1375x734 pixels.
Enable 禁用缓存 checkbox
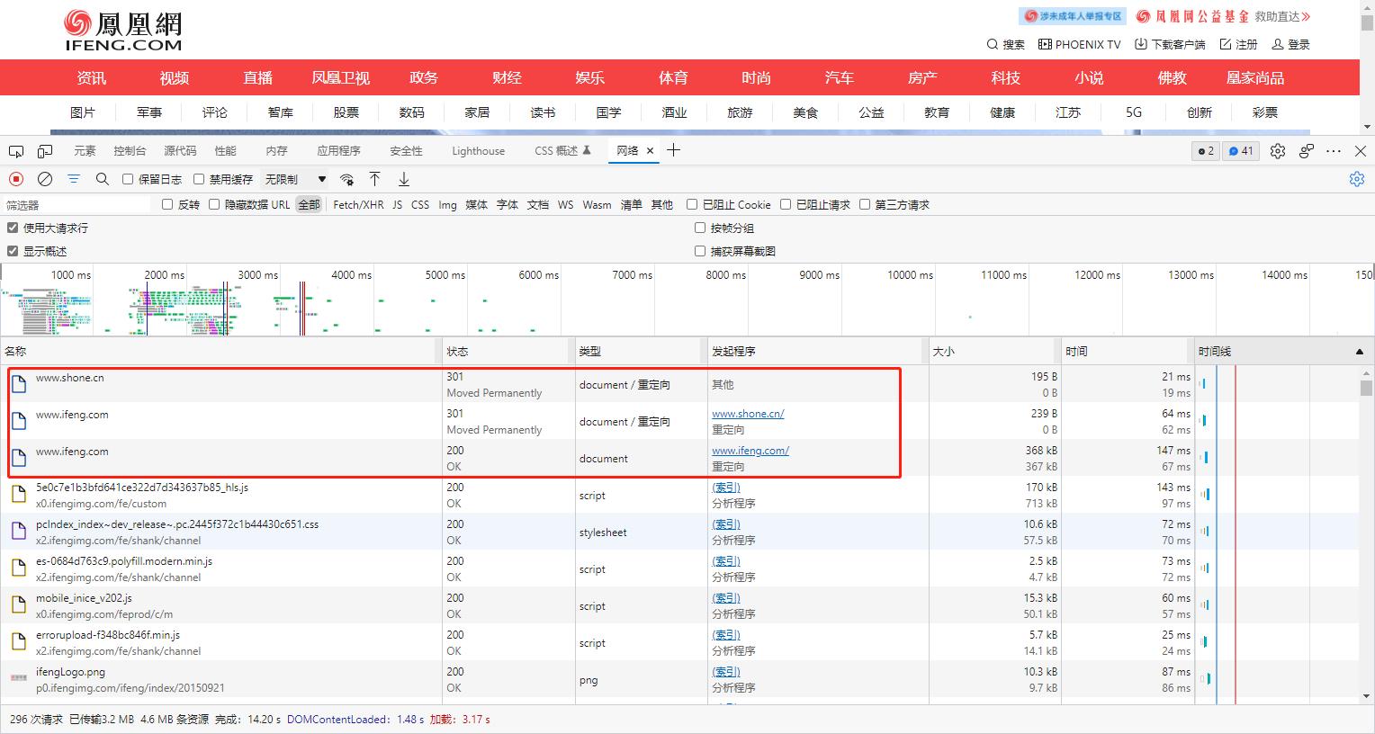coord(199,179)
